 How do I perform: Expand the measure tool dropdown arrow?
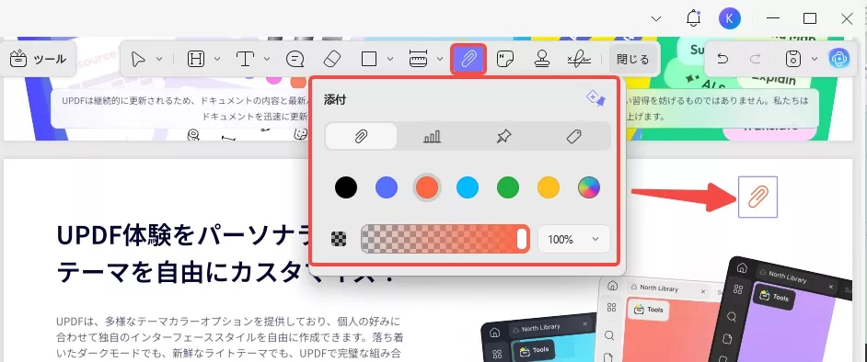click(440, 59)
